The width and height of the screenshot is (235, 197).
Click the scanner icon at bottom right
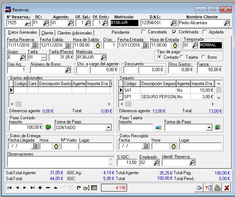click(199, 188)
